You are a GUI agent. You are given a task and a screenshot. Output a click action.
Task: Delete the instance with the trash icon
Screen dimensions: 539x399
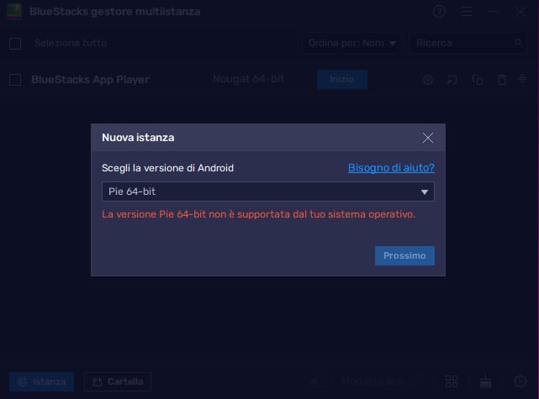click(x=501, y=80)
